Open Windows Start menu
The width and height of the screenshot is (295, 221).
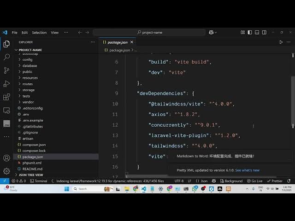pyautogui.click(x=67, y=189)
